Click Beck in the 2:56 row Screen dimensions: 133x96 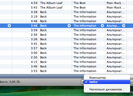[43, 35]
